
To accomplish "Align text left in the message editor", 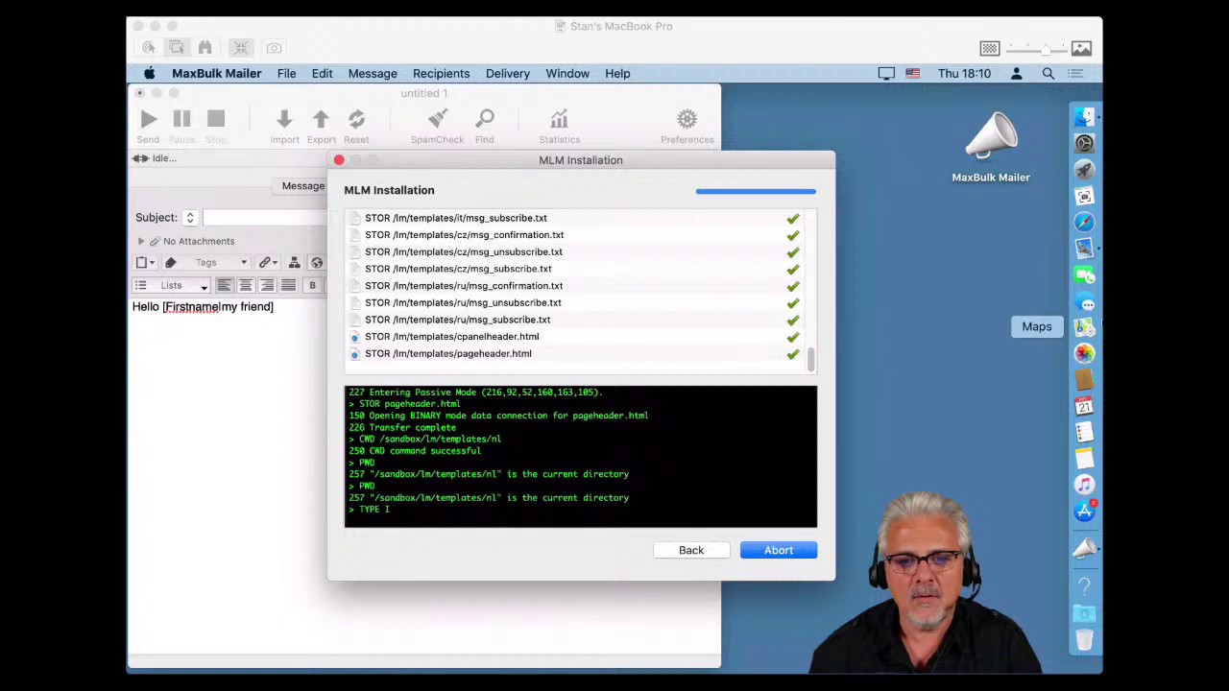I will [224, 285].
